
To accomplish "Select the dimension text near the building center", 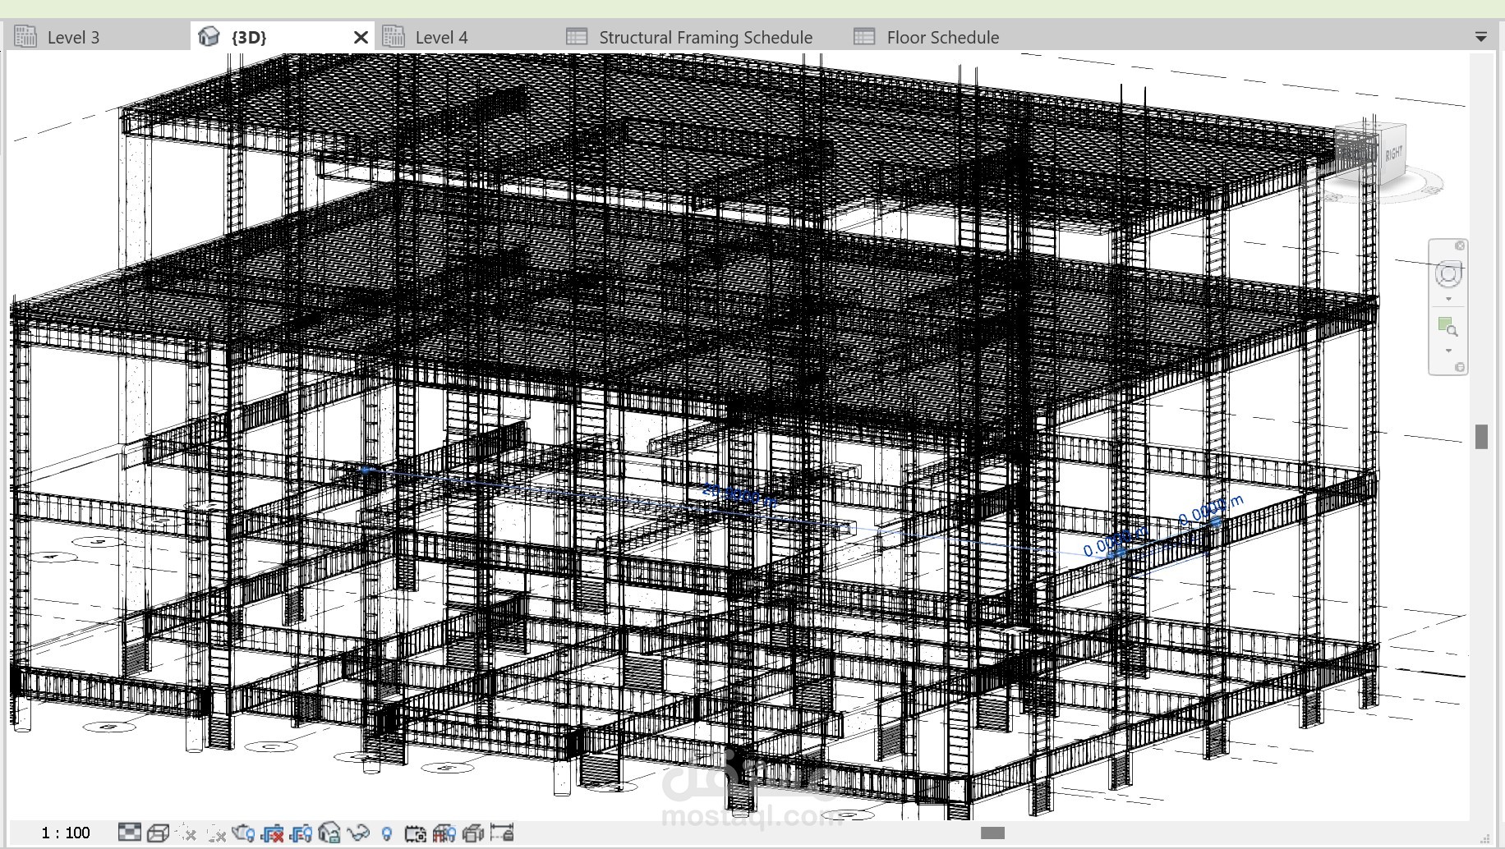I will 739,495.
